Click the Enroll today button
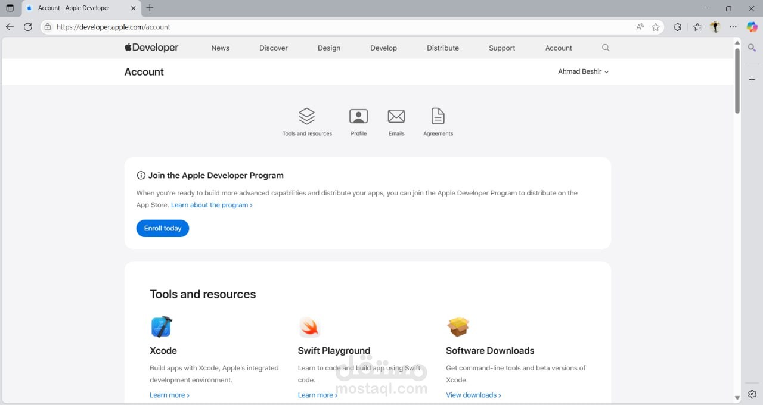Image resolution: width=763 pixels, height=405 pixels. [163, 228]
